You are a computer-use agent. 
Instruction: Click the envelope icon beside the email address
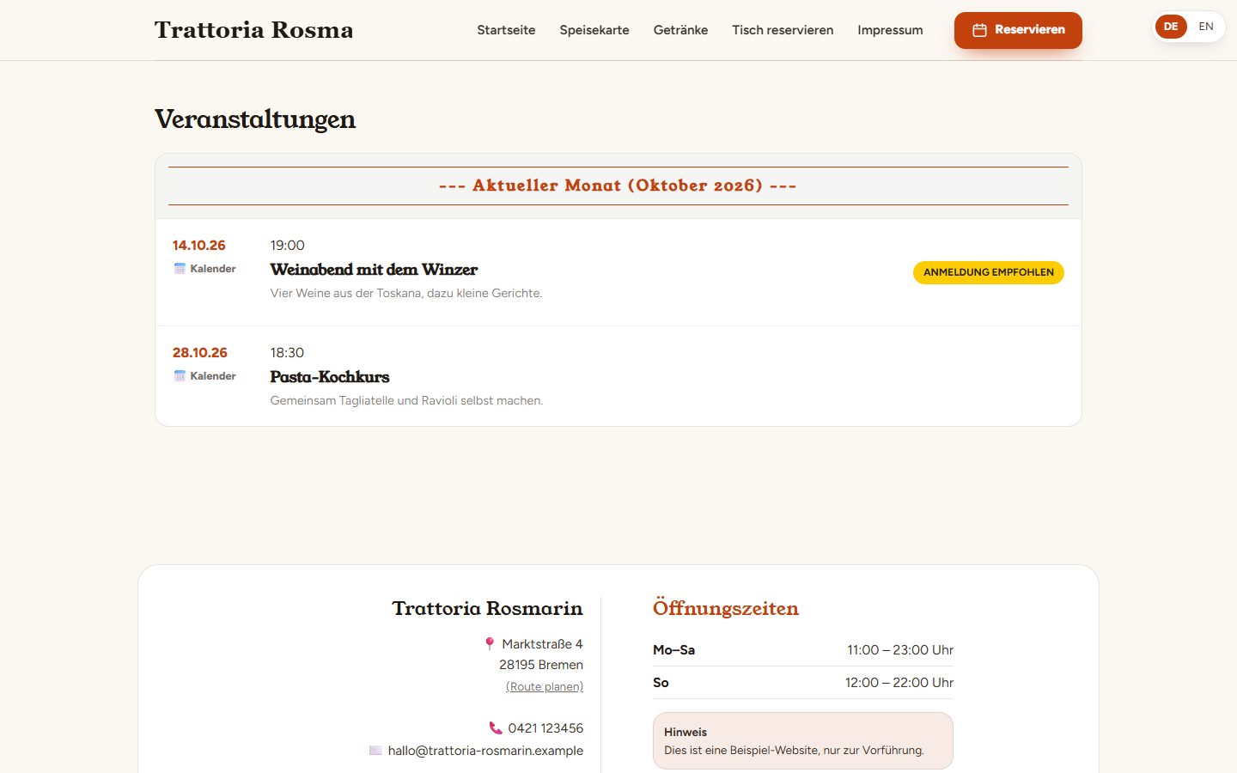tap(375, 751)
